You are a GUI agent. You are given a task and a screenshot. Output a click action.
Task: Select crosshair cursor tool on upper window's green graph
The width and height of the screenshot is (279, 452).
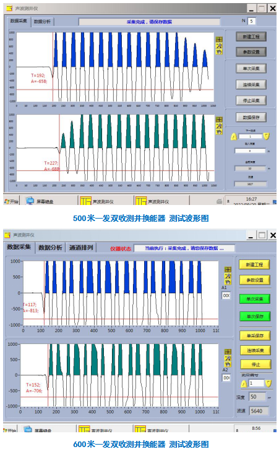[x=219, y=119]
